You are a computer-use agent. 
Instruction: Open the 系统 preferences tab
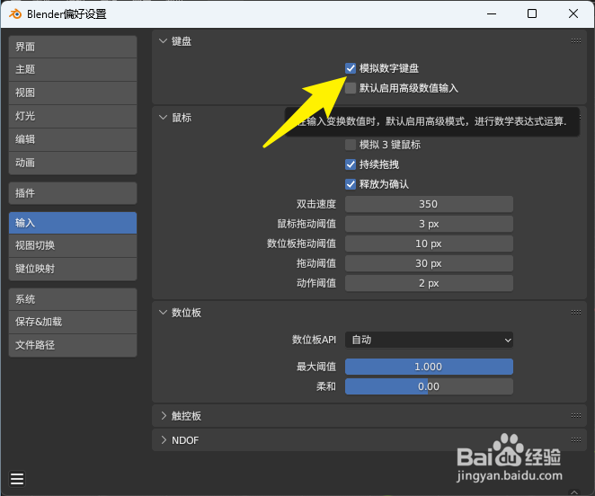[x=73, y=299]
